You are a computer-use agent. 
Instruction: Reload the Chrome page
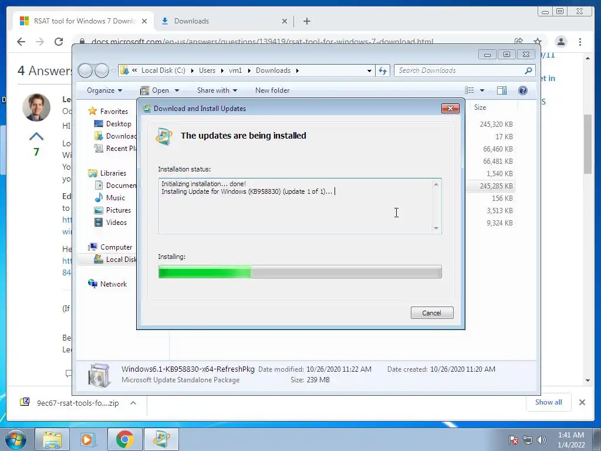[x=59, y=42]
